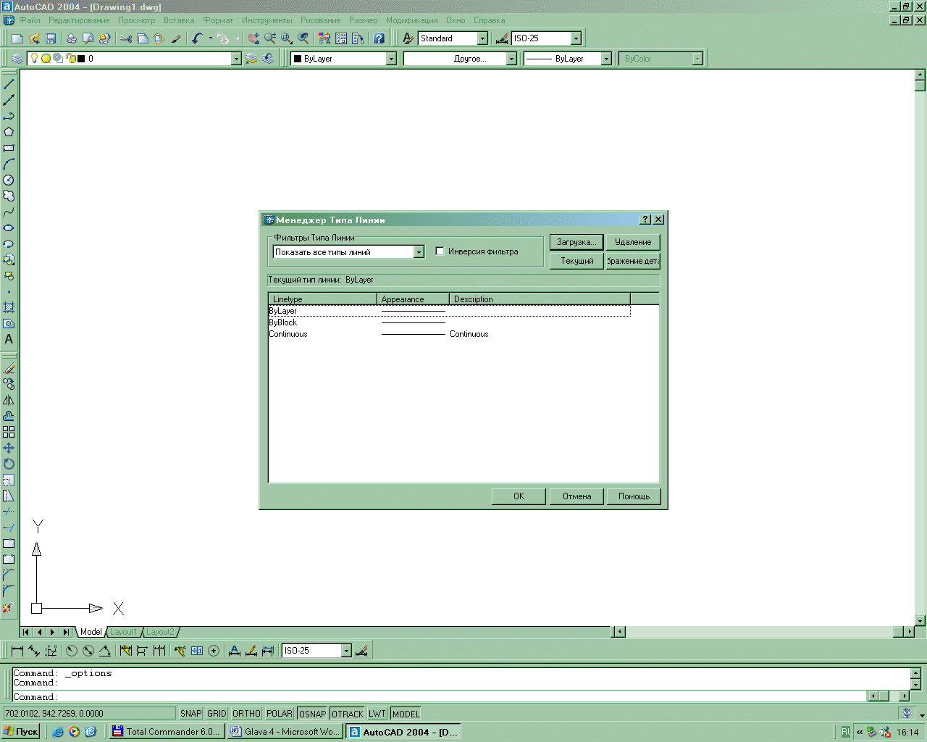This screenshot has width=927, height=742.
Task: Click the Zoom realtime magnifier icon
Action: (270, 38)
